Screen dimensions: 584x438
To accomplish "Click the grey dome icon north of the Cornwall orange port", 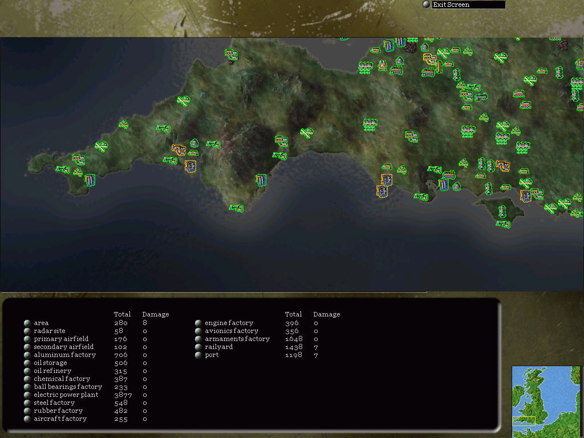I will click(x=194, y=143).
